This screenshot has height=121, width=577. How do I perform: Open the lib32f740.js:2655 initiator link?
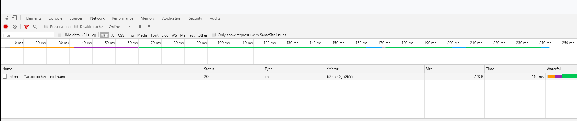coord(339,77)
